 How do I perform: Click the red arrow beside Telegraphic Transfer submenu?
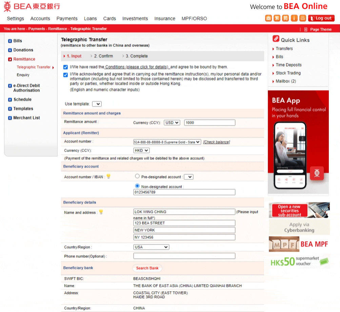coord(53,68)
